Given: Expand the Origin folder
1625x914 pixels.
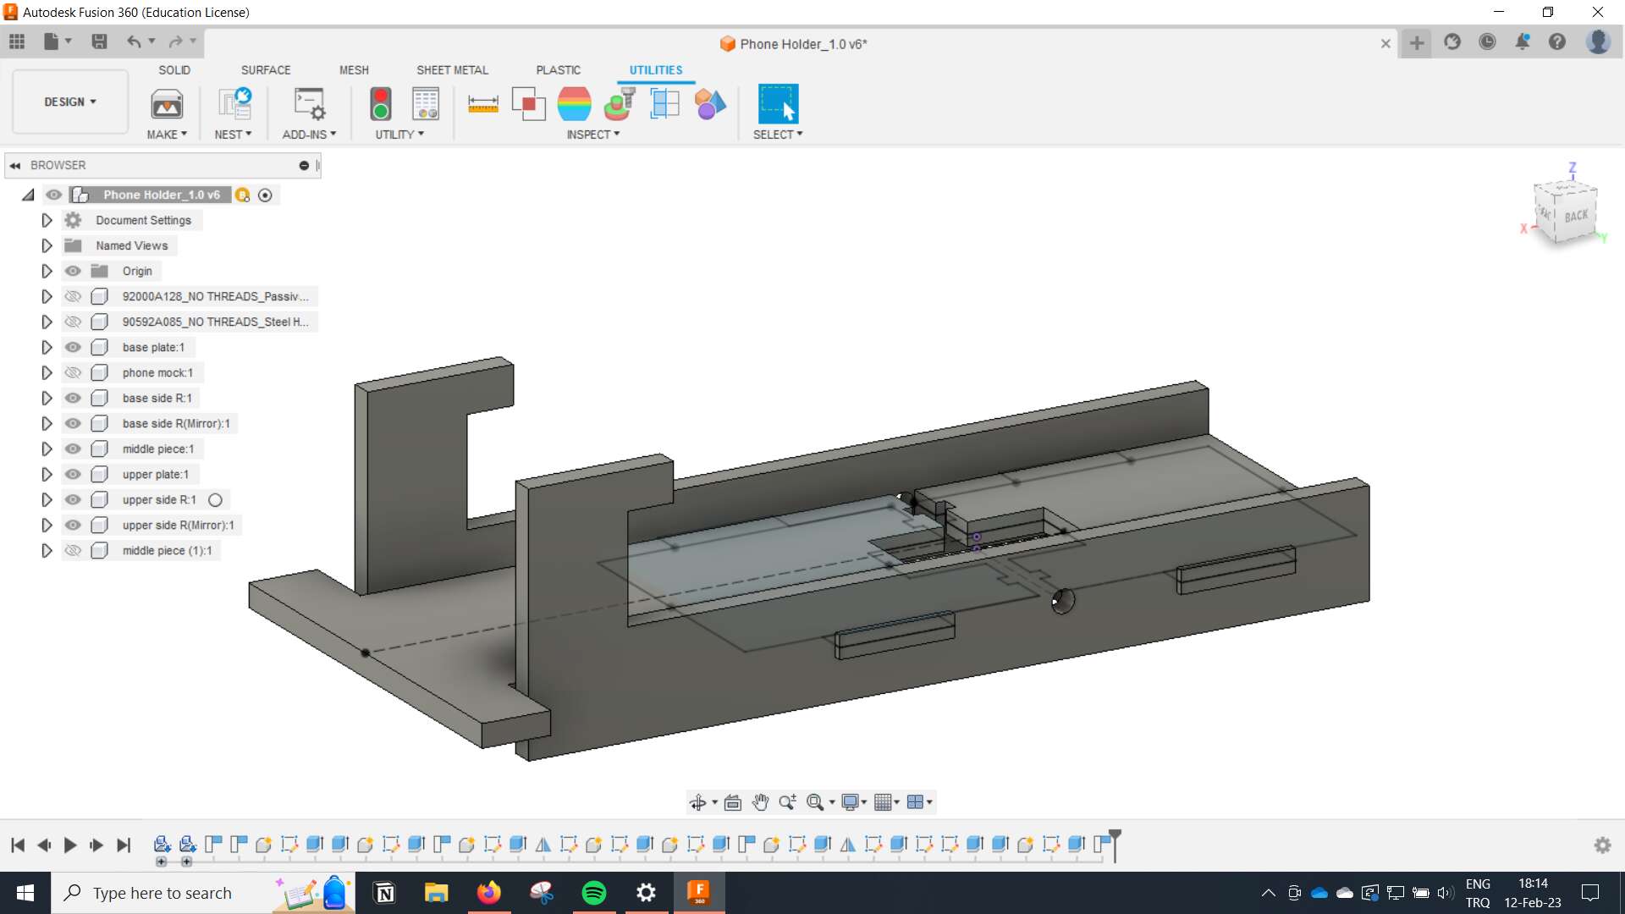Looking at the screenshot, I should 46,270.
